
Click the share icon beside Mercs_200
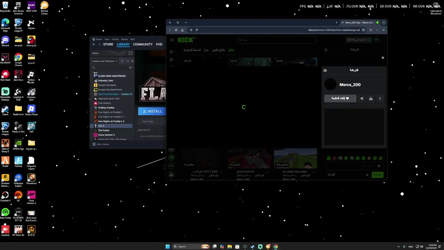362,98
